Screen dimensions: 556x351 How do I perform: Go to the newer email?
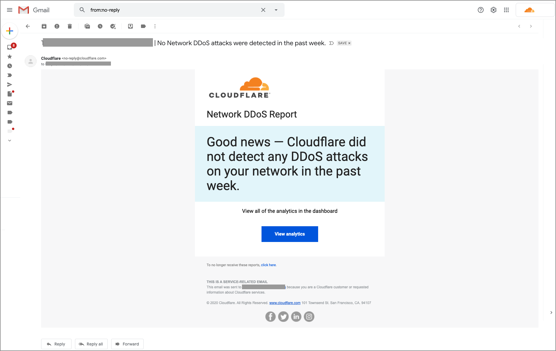coord(519,26)
